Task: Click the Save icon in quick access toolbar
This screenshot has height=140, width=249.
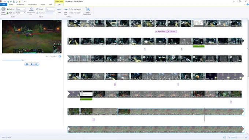Action: [x=5, y=1]
